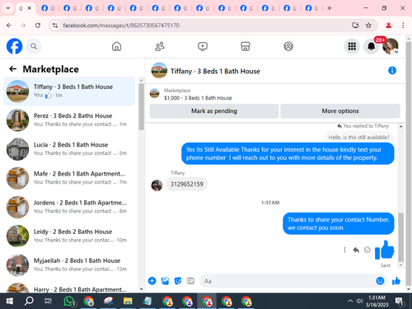Image resolution: width=412 pixels, height=309 pixels.
Task: Open the Windows Start menu
Action: click(x=10, y=301)
